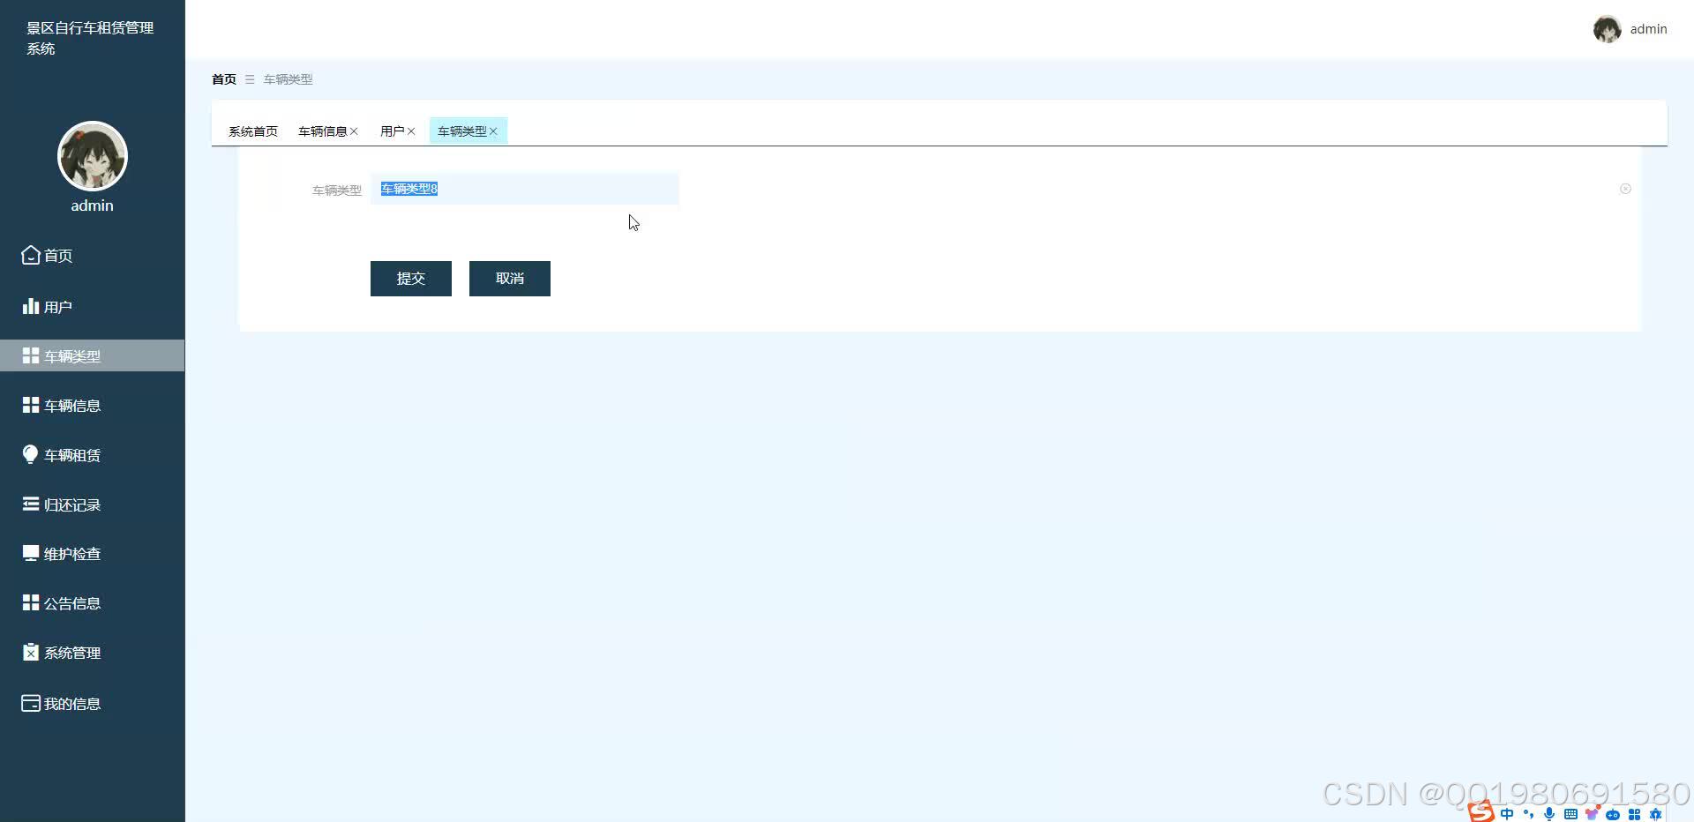Click the 车辆类型 breadcrumb text
This screenshot has width=1694, height=822.
(x=289, y=79)
